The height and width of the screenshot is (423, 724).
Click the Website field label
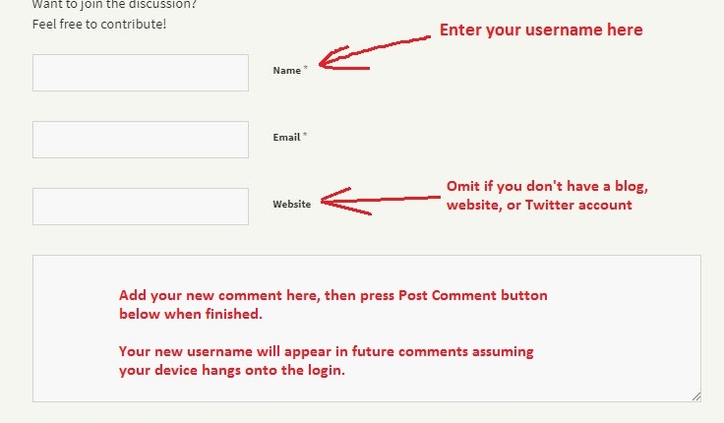click(291, 205)
